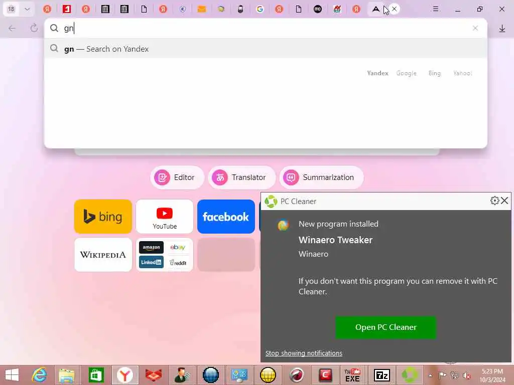Open the tab counter showing 18
Screen dimensions: 514x385
[x=11, y=9]
